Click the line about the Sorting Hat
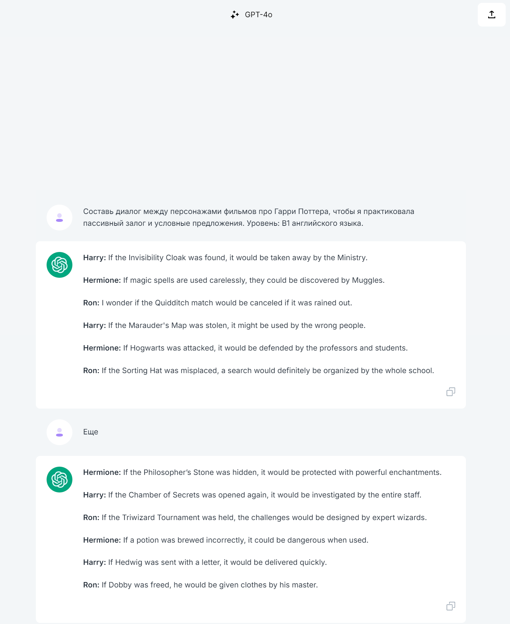The height and width of the screenshot is (624, 510). click(259, 371)
